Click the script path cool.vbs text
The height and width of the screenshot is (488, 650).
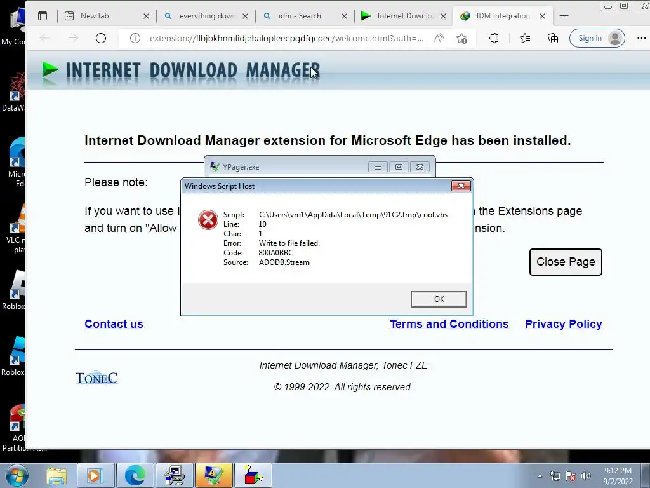click(x=353, y=215)
